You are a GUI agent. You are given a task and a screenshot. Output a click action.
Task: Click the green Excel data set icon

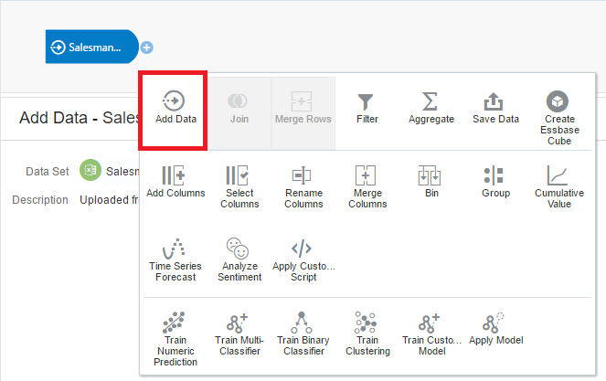click(90, 170)
